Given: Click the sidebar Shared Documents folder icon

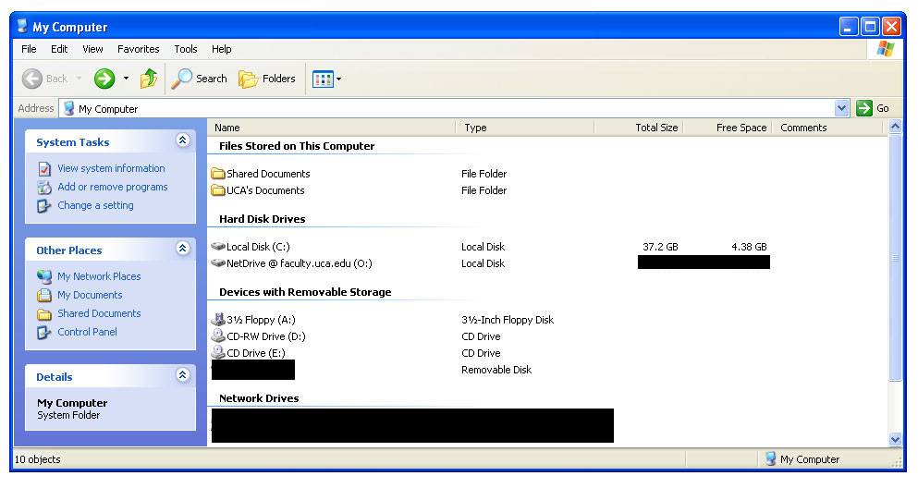Looking at the screenshot, I should [44, 314].
